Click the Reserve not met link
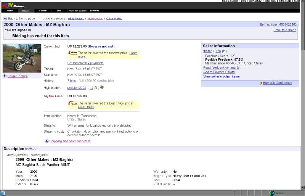This screenshot has width=305, height=196. click(101, 46)
